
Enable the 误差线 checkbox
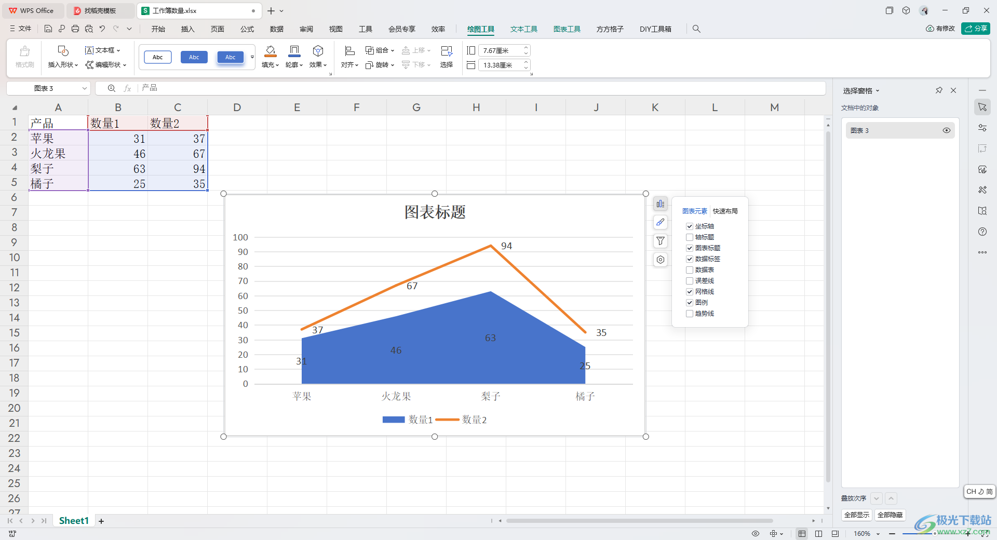[690, 281]
